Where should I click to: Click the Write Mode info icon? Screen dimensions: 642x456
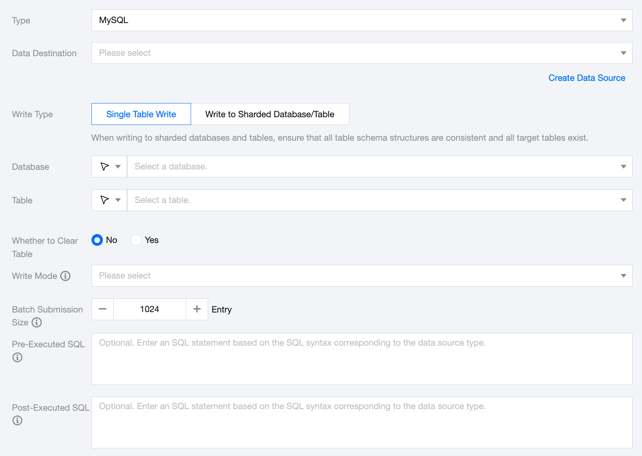(66, 276)
